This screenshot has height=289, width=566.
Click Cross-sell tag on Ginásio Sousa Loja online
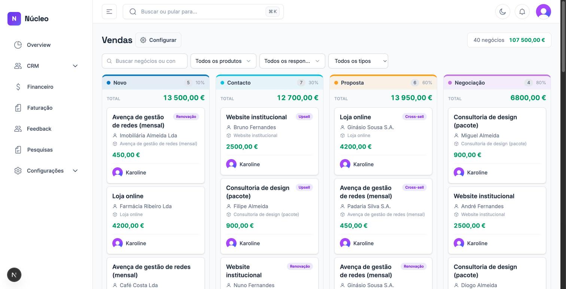(414, 117)
